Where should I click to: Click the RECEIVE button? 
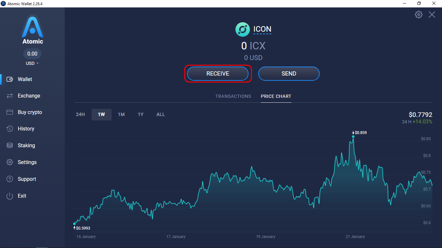pos(218,74)
